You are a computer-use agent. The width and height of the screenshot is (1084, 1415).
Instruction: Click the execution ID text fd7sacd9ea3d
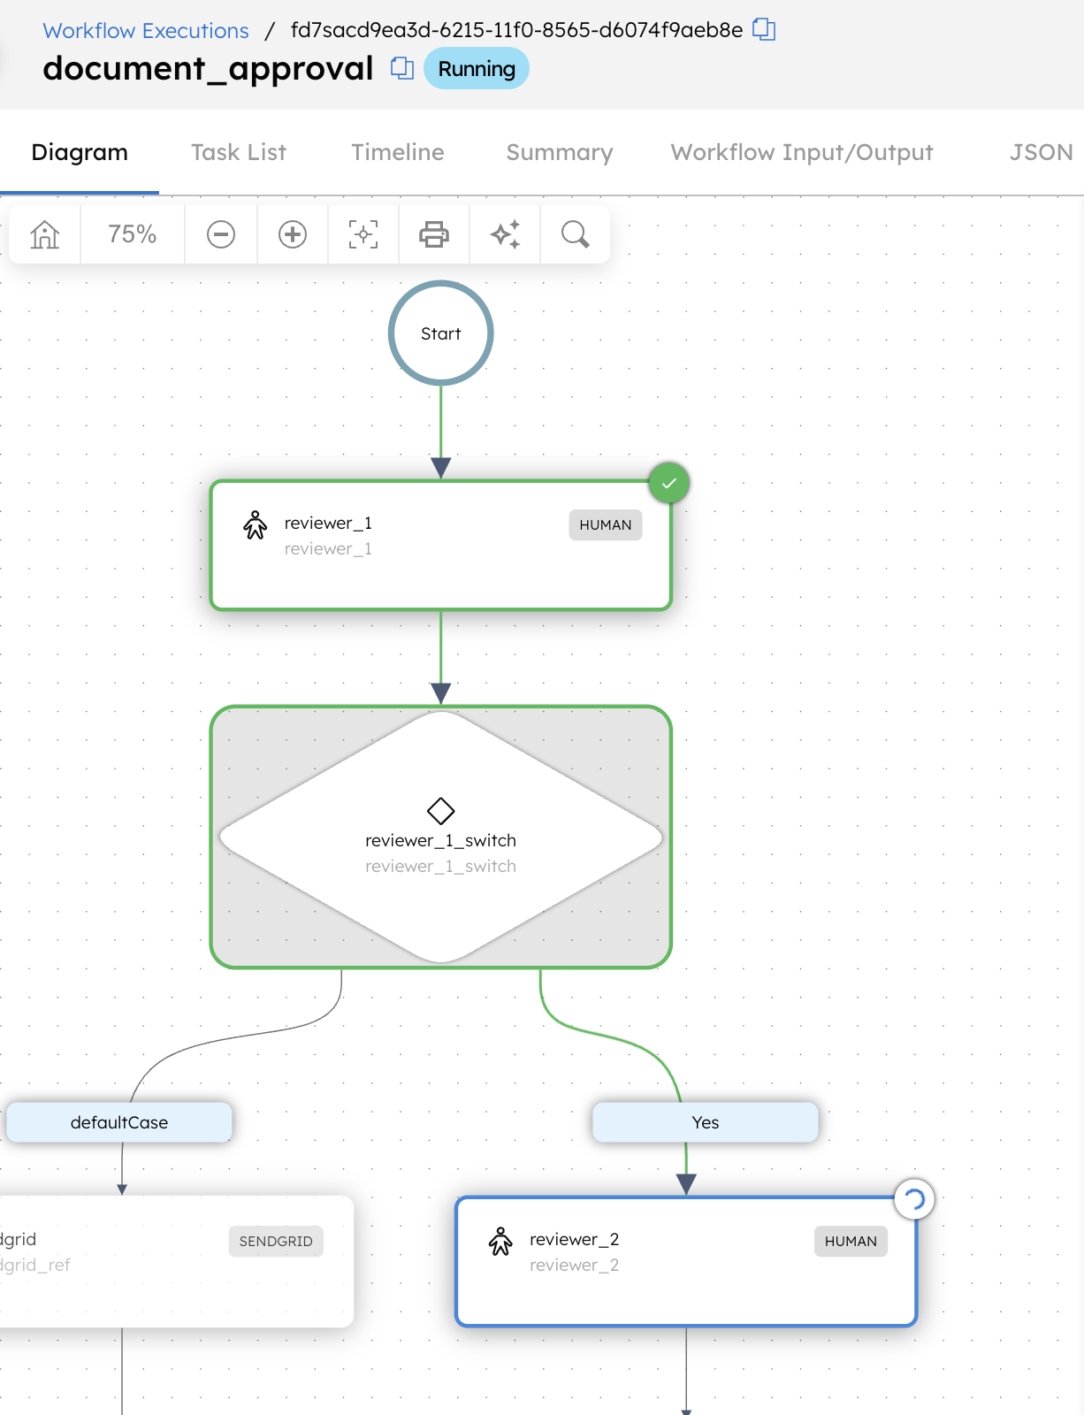516,30
